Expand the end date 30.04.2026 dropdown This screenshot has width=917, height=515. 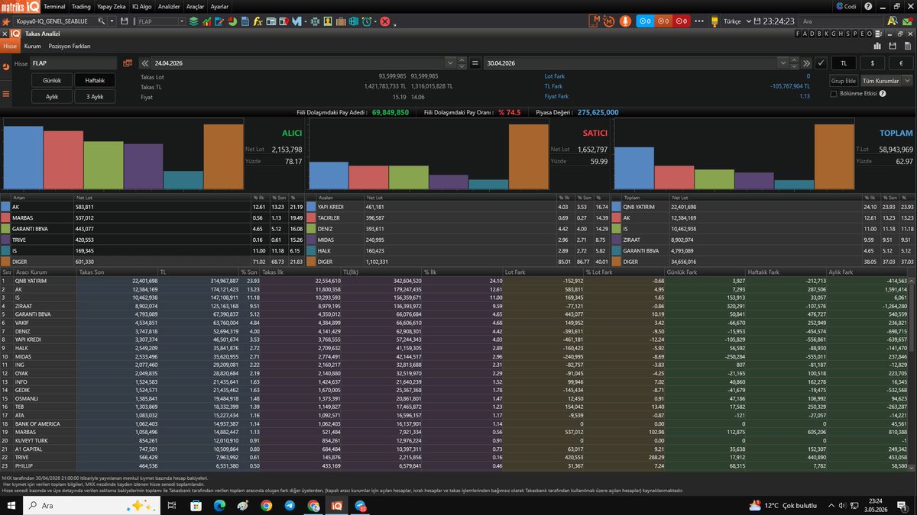(x=783, y=63)
